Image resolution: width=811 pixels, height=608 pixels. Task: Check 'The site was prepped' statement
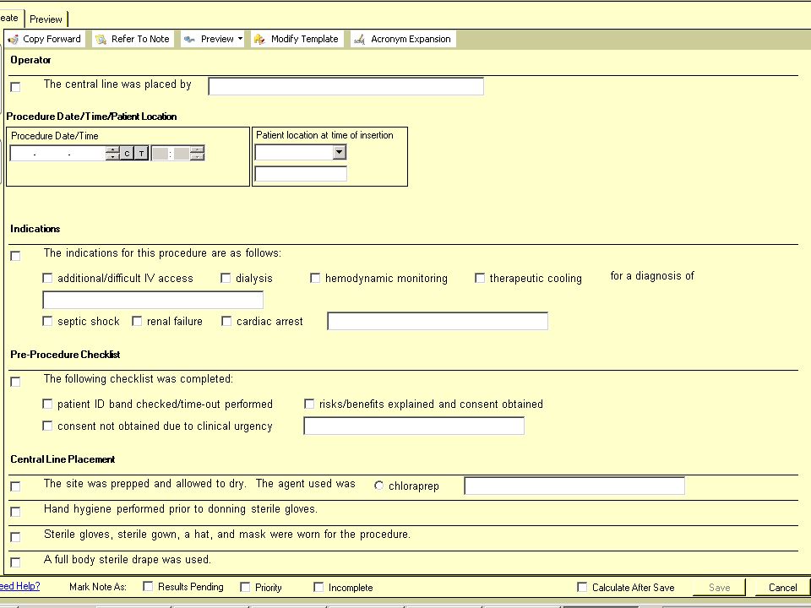[x=15, y=486]
